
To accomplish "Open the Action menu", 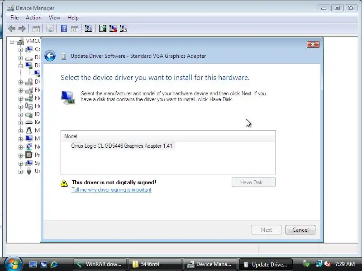I will [33, 18].
